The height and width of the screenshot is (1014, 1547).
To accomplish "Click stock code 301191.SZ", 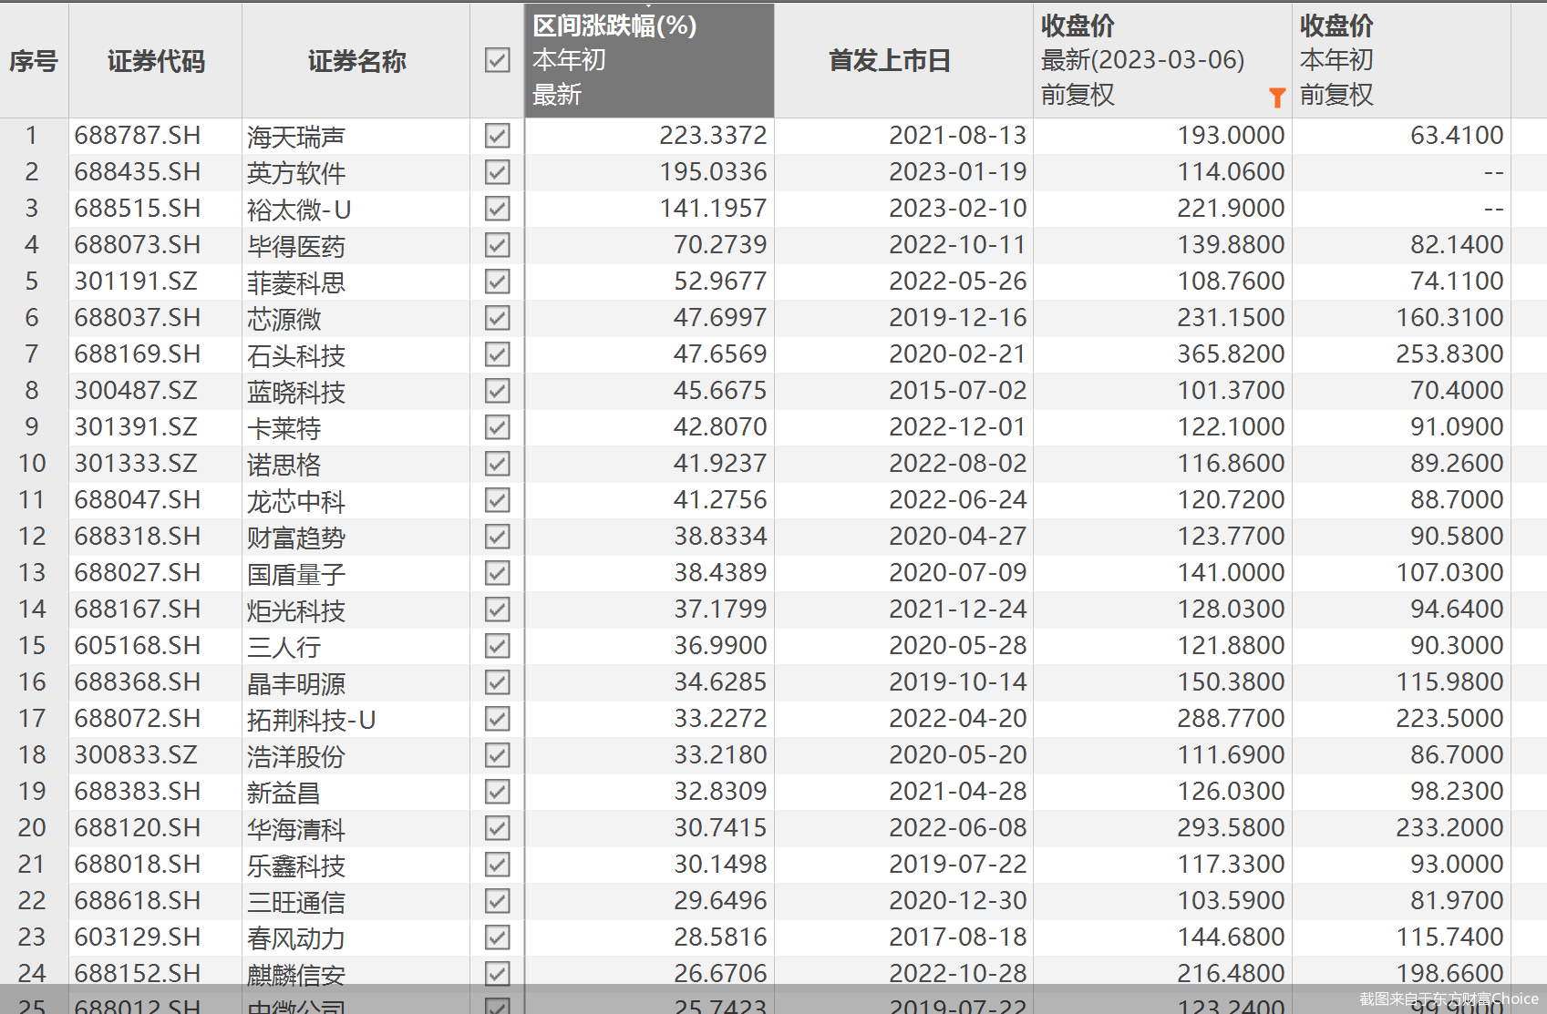I will point(136,282).
